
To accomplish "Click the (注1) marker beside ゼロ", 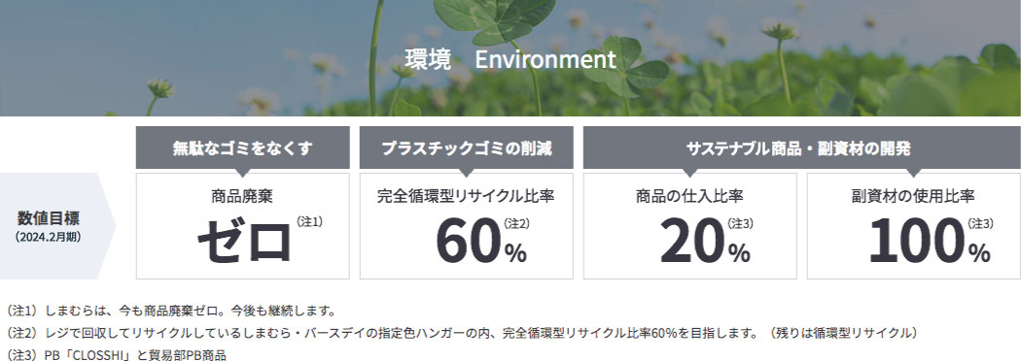I will pyautogui.click(x=309, y=221).
